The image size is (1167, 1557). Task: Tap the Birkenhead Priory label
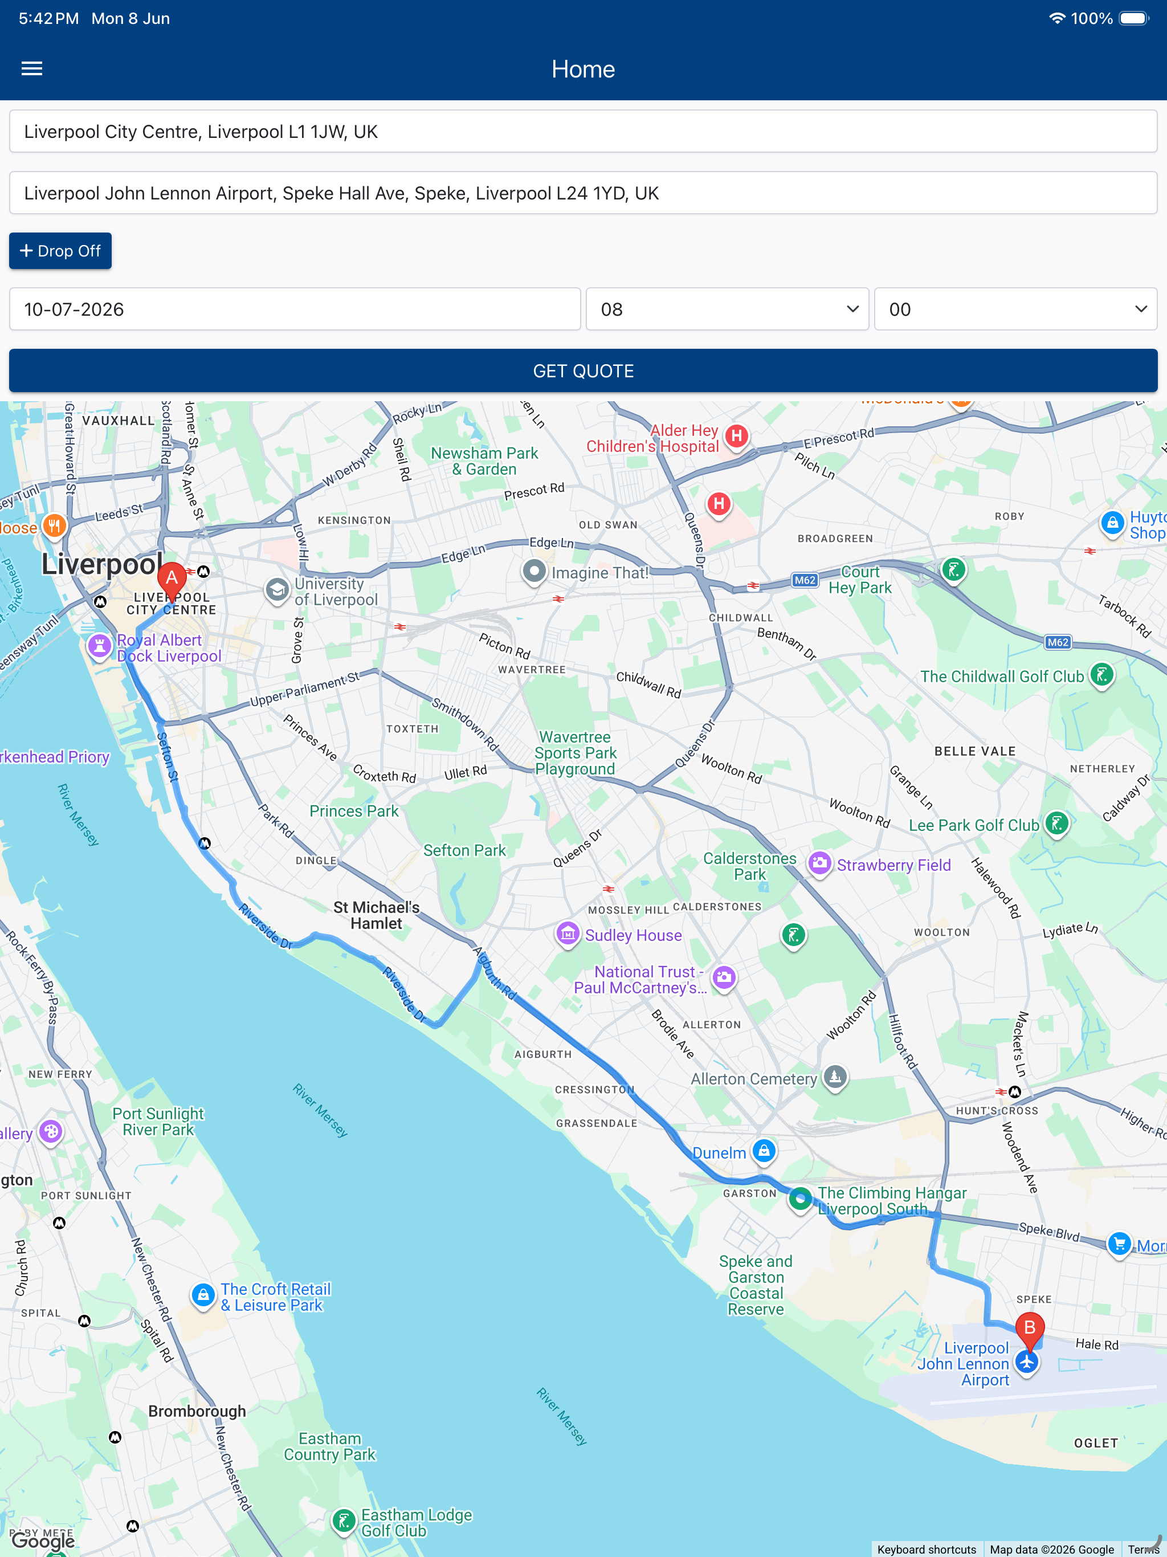(55, 757)
